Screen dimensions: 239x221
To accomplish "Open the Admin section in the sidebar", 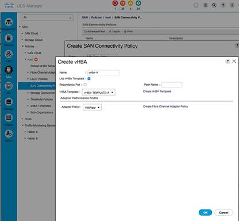I will click(9, 134).
